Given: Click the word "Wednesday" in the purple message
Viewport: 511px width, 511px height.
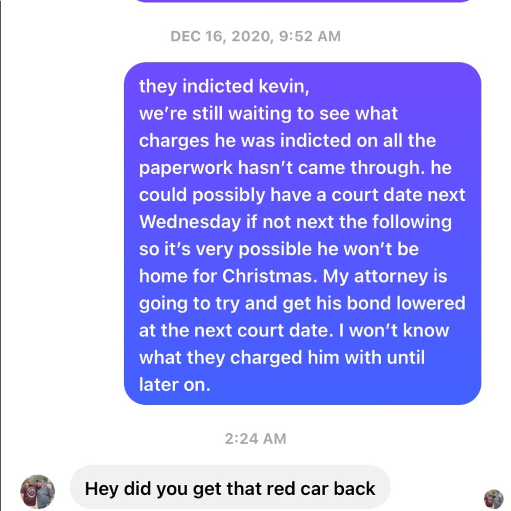Looking at the screenshot, I should [x=190, y=222].
